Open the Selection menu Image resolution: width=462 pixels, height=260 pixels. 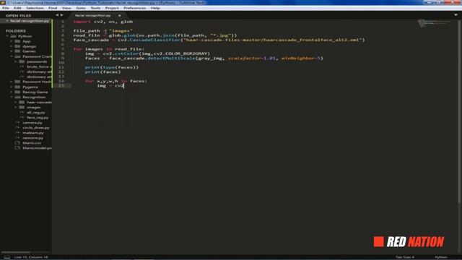(35, 8)
